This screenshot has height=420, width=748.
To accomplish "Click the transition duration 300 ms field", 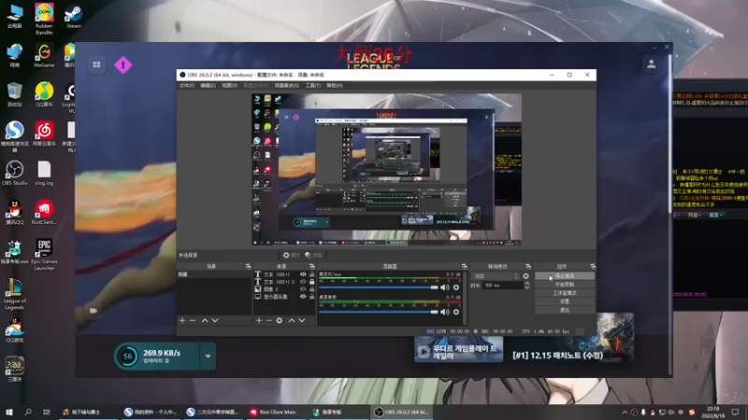I will [x=502, y=286].
